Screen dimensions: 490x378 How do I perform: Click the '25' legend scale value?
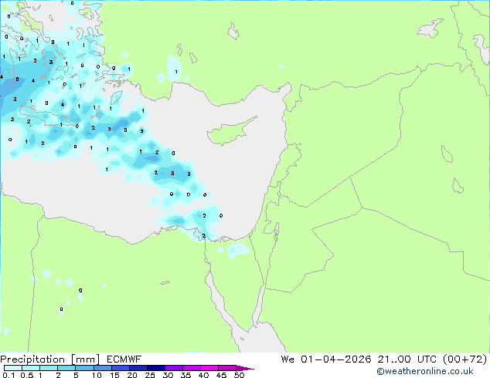tap(150, 375)
